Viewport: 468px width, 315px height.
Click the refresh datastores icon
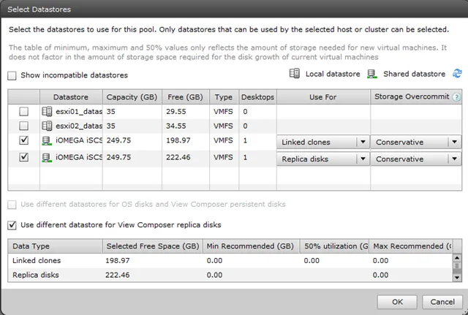[x=457, y=73]
